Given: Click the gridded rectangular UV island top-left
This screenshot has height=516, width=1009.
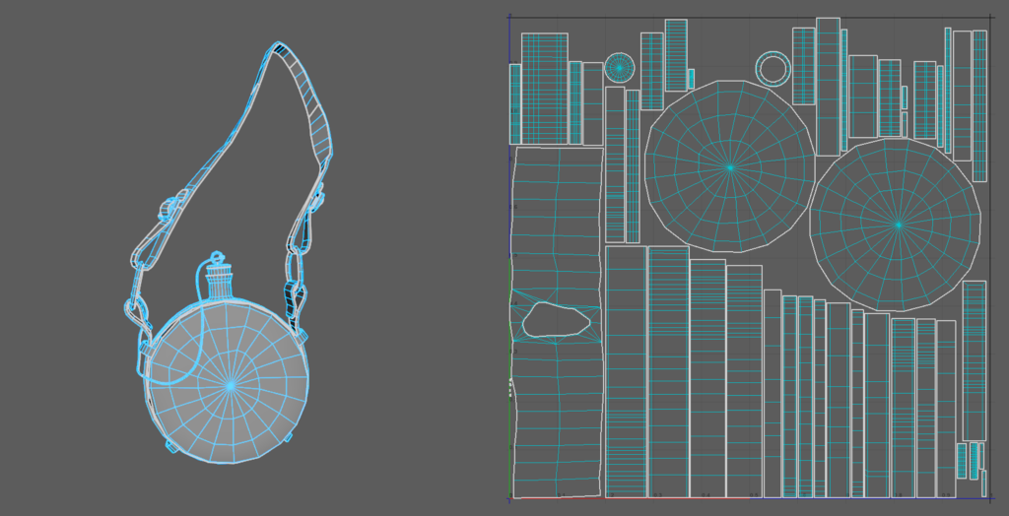Looking at the screenshot, I should [544, 89].
